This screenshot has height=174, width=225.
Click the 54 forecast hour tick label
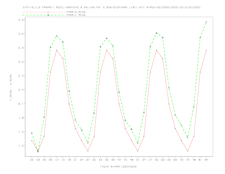tap(144, 160)
